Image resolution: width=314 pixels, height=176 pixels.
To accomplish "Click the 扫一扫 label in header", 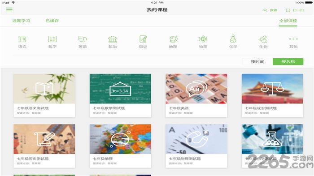I will [298, 10].
